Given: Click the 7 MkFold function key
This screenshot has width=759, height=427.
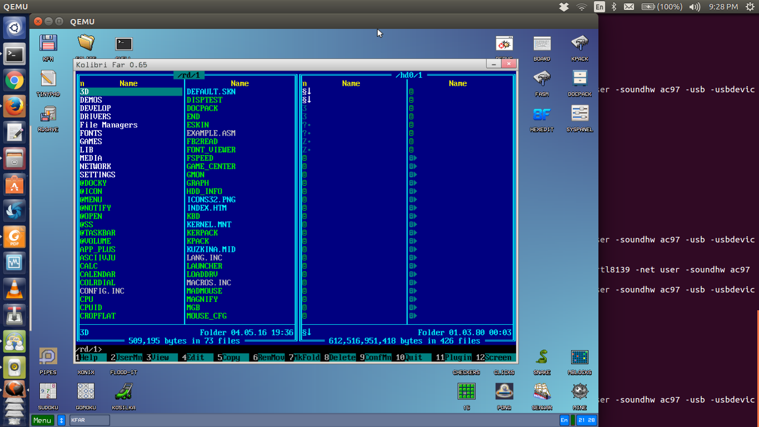Looking at the screenshot, I should [x=304, y=358].
